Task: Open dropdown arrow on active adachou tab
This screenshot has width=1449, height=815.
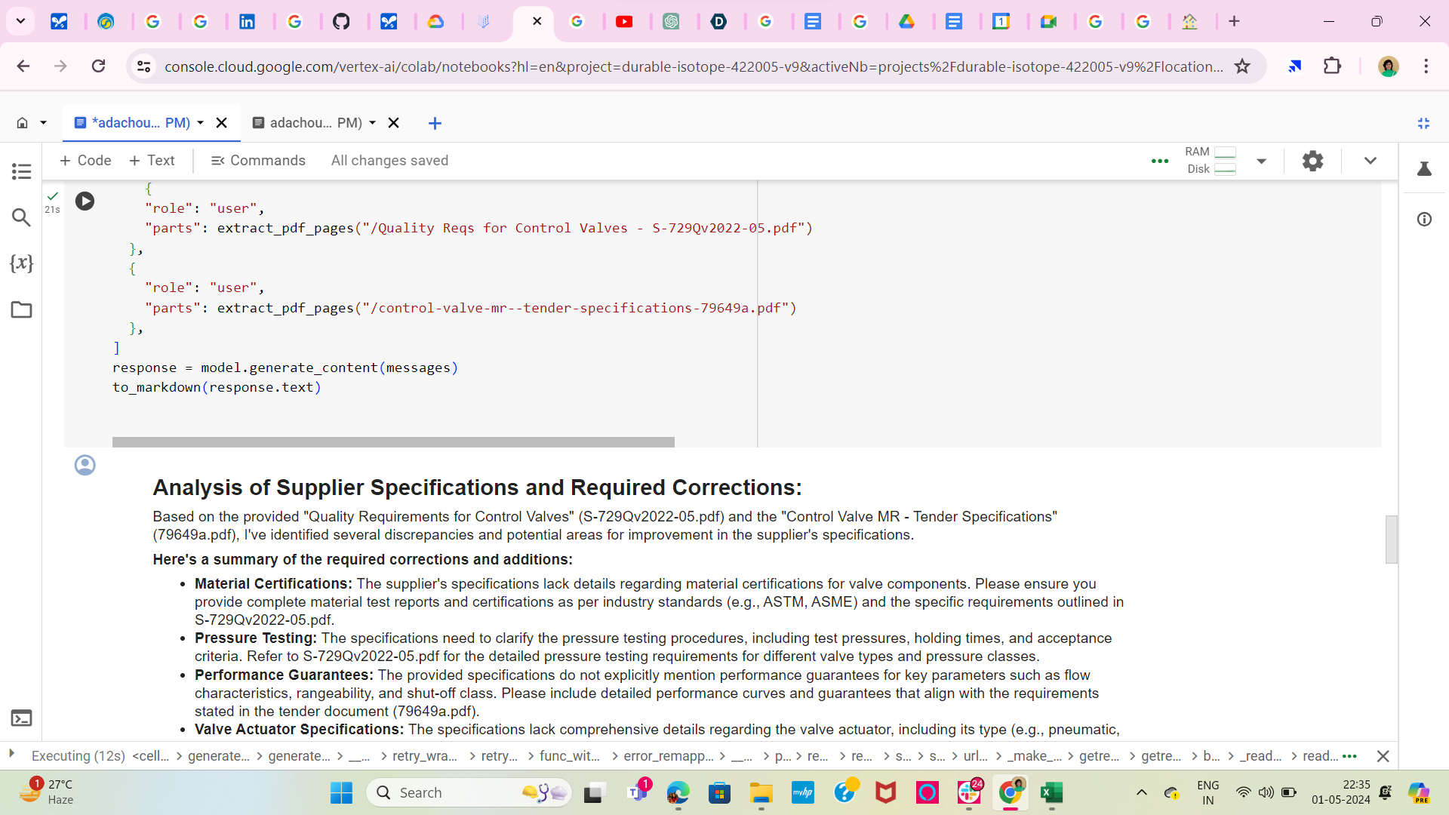Action: (x=201, y=123)
